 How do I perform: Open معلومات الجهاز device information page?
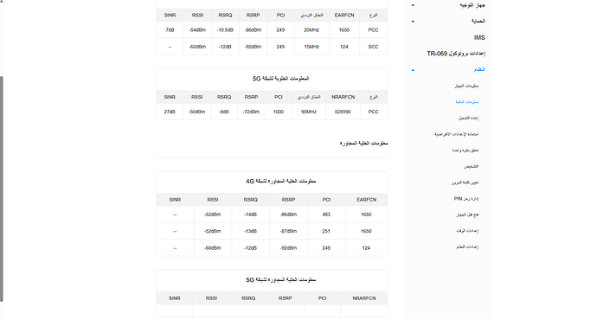466,86
